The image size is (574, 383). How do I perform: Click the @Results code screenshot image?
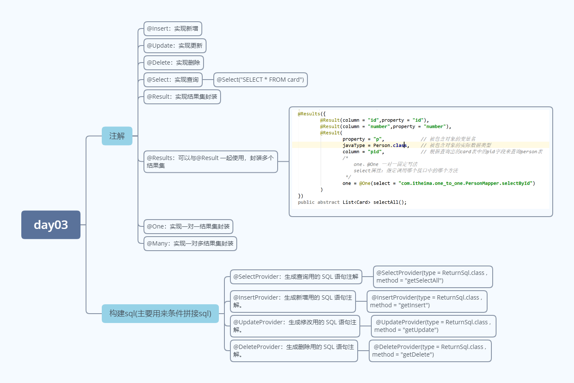click(x=421, y=162)
